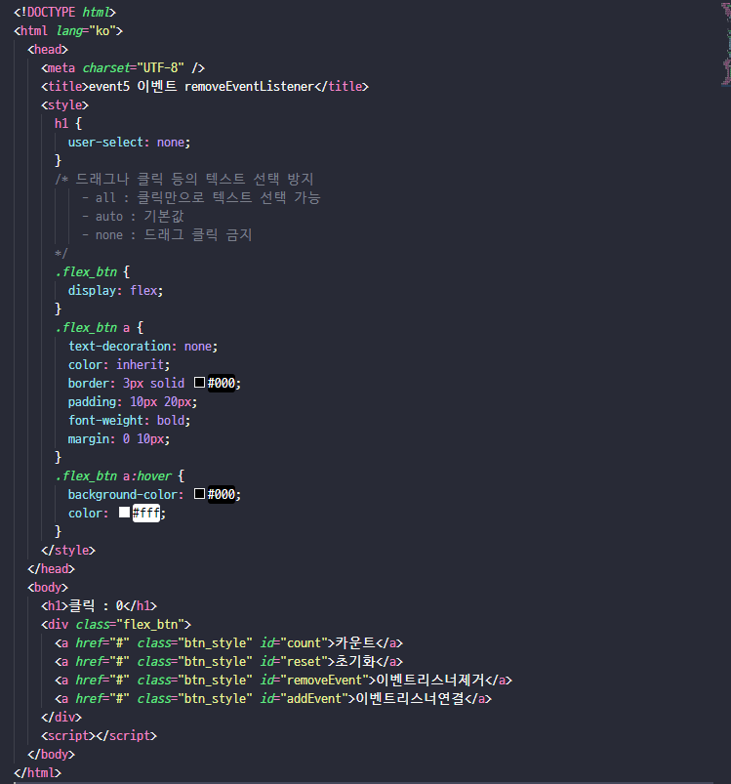Click the black swatch beside border #000

coord(199,383)
